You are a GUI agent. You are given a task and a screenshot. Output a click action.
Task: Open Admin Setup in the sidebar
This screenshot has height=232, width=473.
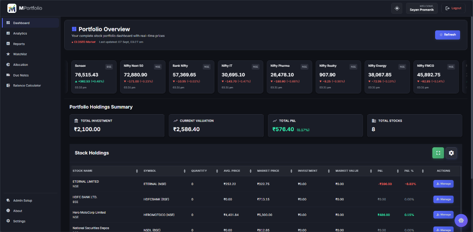[x=30, y=200]
